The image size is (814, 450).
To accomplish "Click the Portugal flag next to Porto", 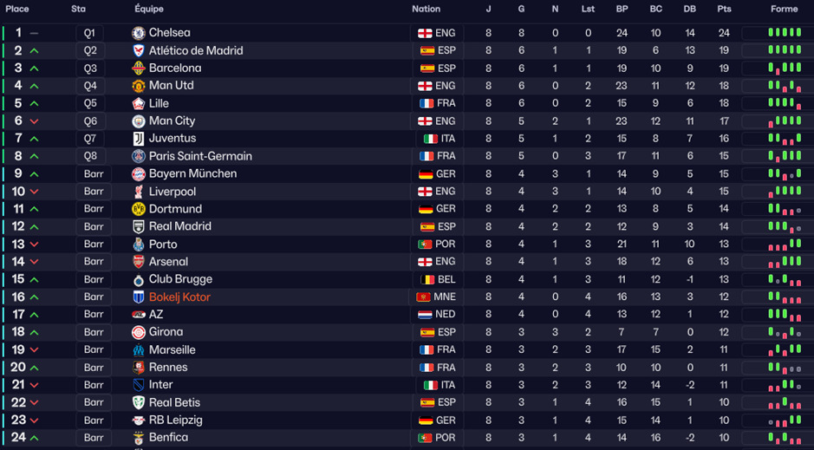I will 425,245.
